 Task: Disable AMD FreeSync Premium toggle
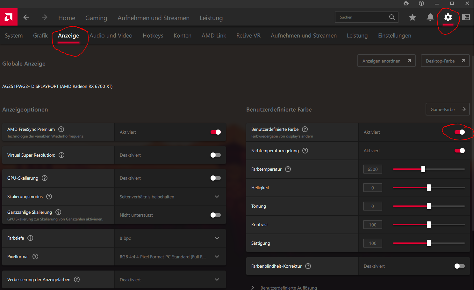pyautogui.click(x=216, y=132)
